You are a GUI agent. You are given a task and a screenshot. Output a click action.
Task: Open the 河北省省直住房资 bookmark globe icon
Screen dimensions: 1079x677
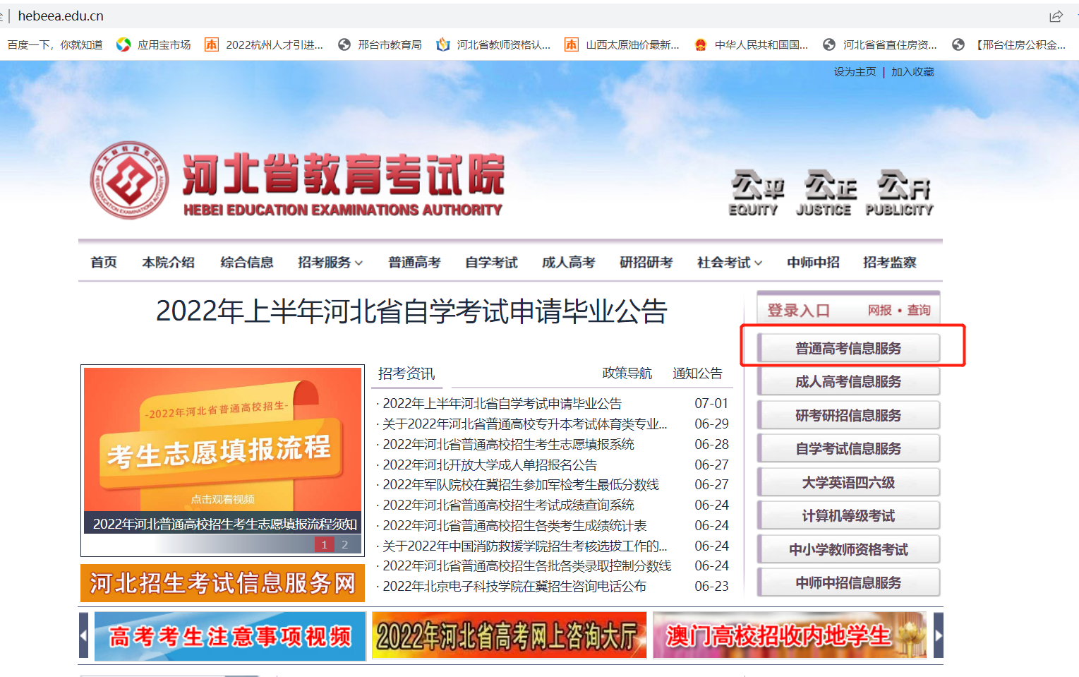tap(829, 44)
